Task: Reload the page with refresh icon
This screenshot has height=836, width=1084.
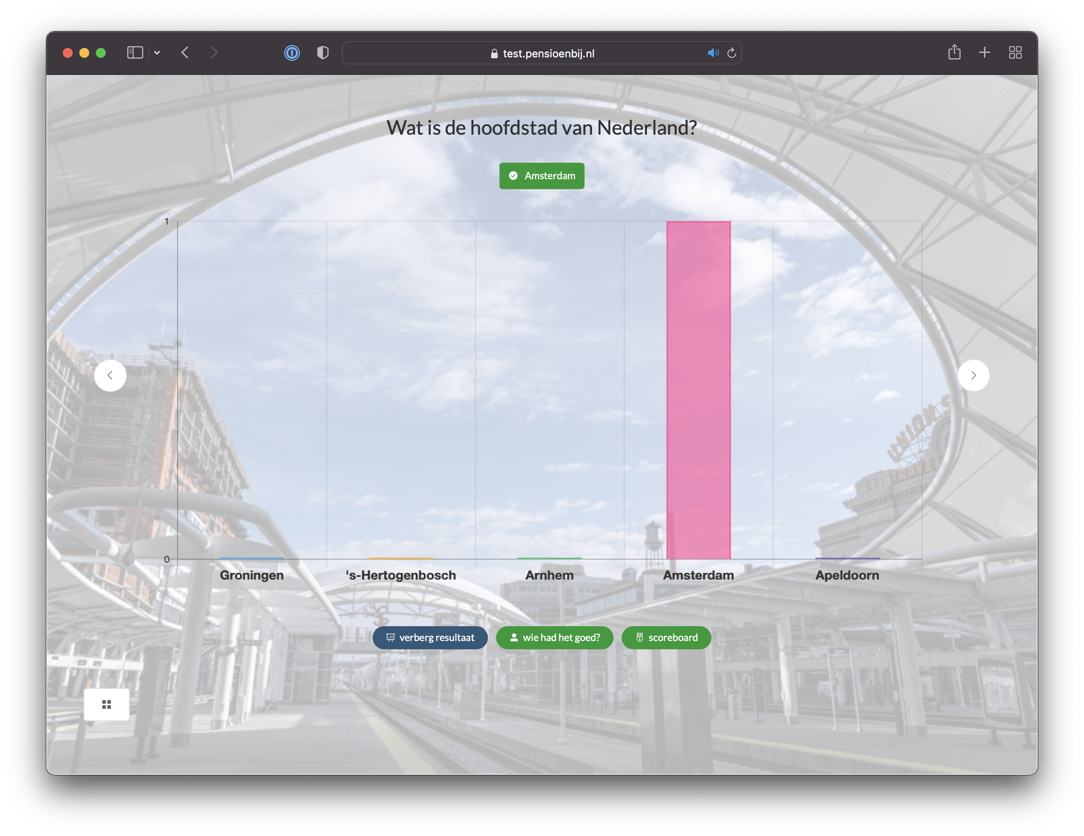Action: click(731, 53)
